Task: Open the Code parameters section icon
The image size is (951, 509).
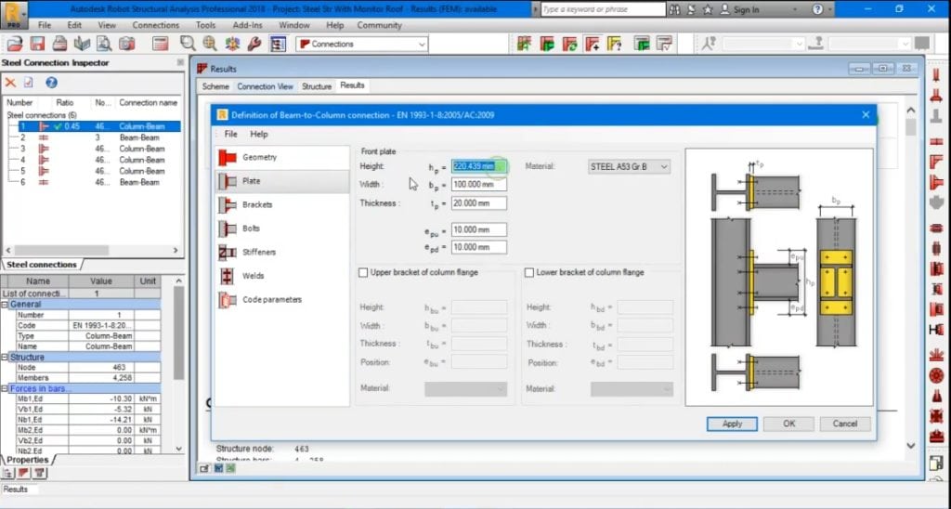Action: 227,300
